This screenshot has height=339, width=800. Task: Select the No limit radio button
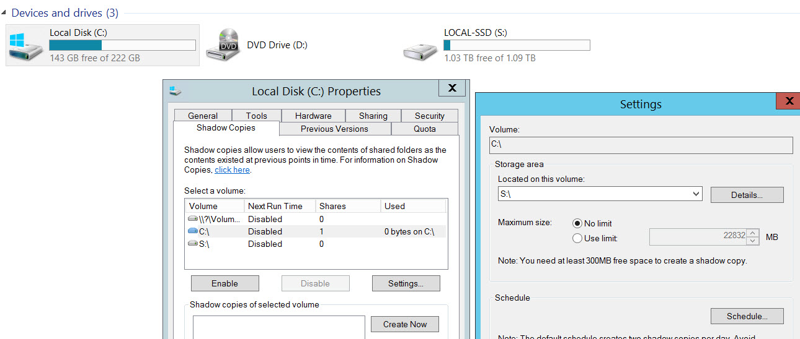577,223
